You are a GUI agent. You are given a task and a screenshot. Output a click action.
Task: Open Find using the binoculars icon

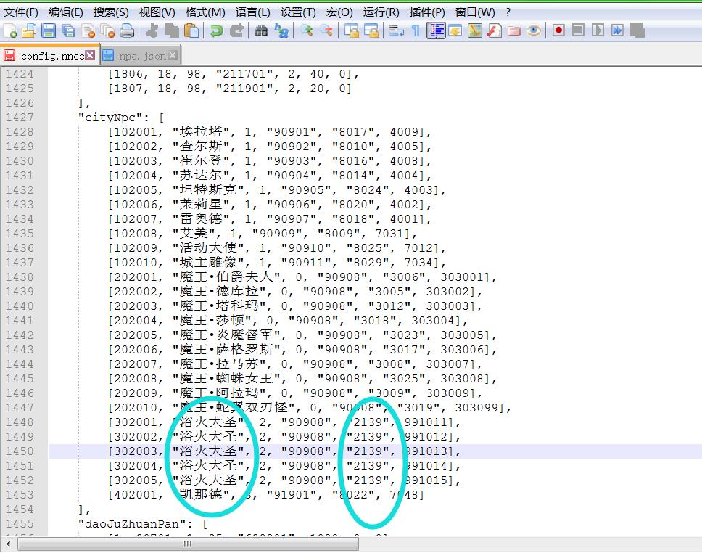pyautogui.click(x=261, y=30)
